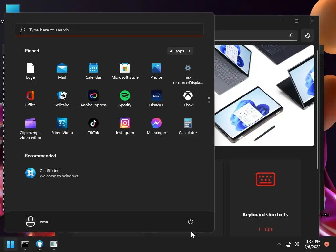Open the Edge pinned app
336x252 pixels.
tap(31, 71)
